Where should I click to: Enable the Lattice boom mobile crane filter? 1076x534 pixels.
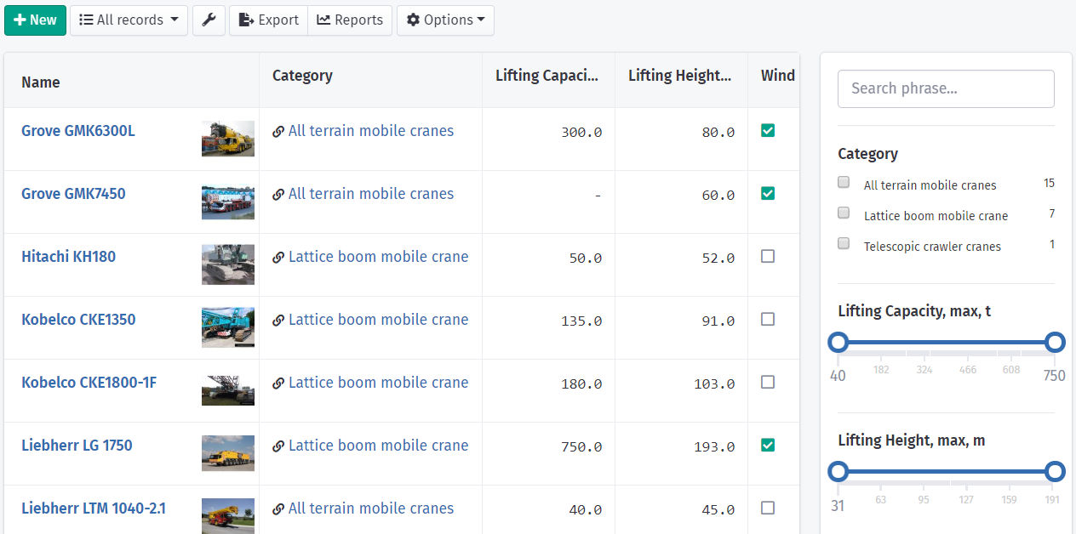pyautogui.click(x=844, y=213)
